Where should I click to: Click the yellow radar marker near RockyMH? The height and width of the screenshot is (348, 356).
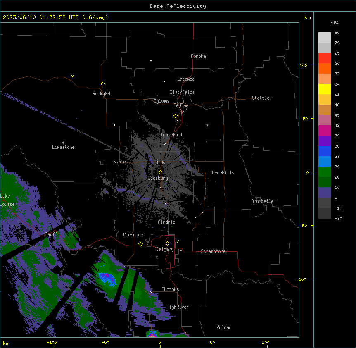point(103,84)
